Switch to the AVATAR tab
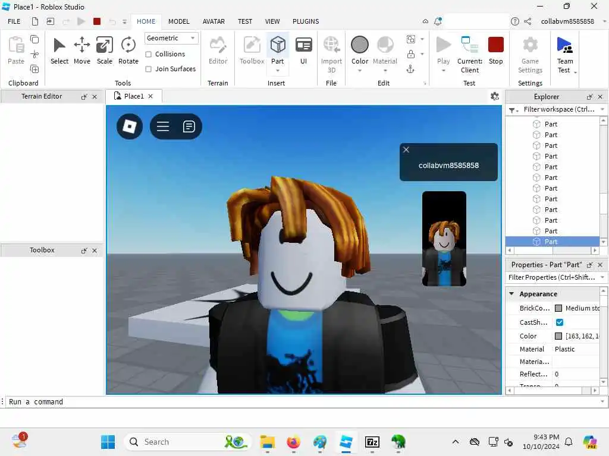The image size is (609, 456). 214,21
